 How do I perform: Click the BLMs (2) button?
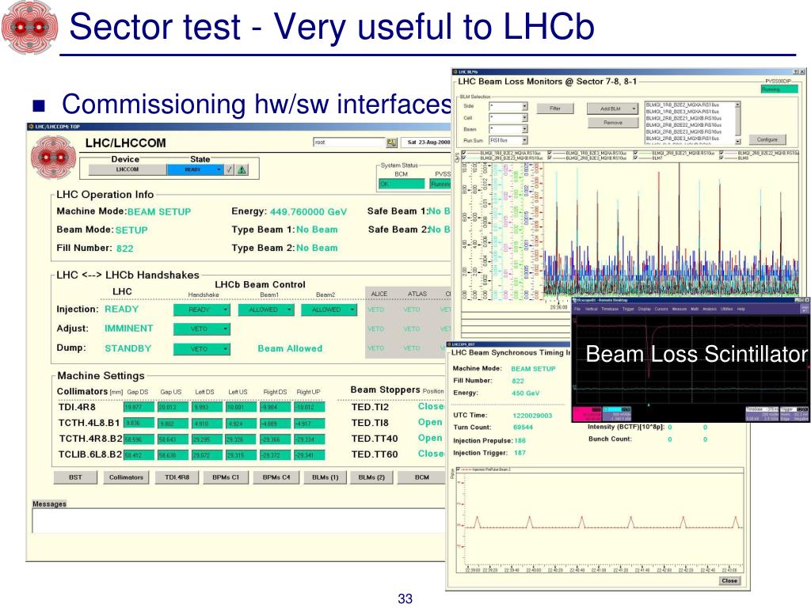coord(371,477)
